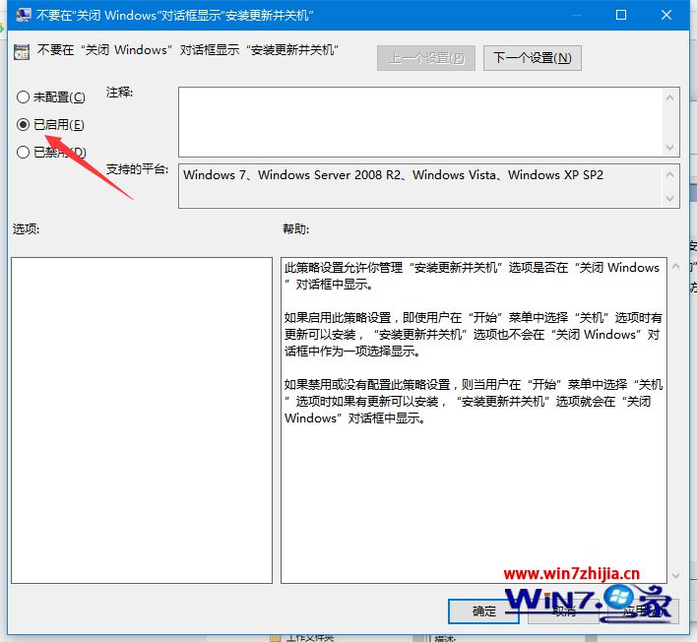
Task: Click the 支持的平台: label
Action: coord(137,169)
